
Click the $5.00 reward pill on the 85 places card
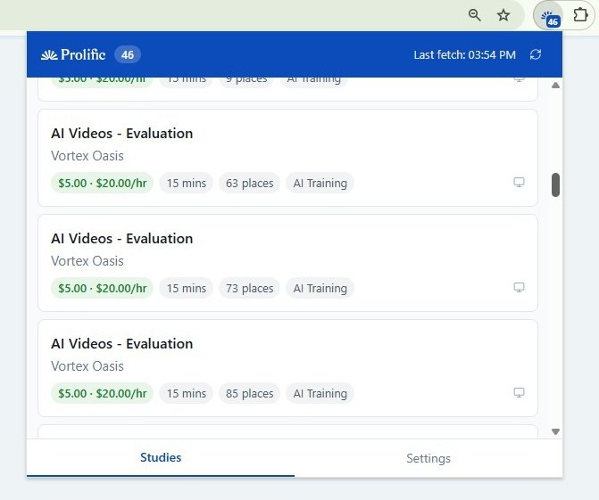coord(102,394)
